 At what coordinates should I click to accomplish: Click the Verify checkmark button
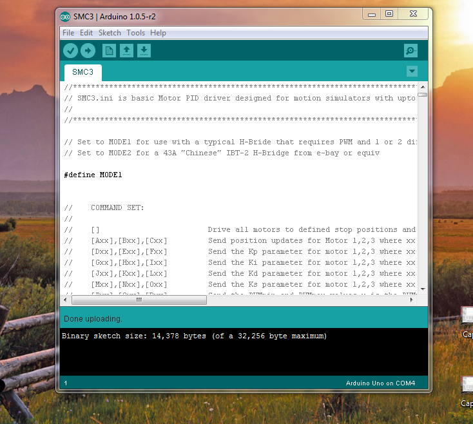[x=71, y=50]
